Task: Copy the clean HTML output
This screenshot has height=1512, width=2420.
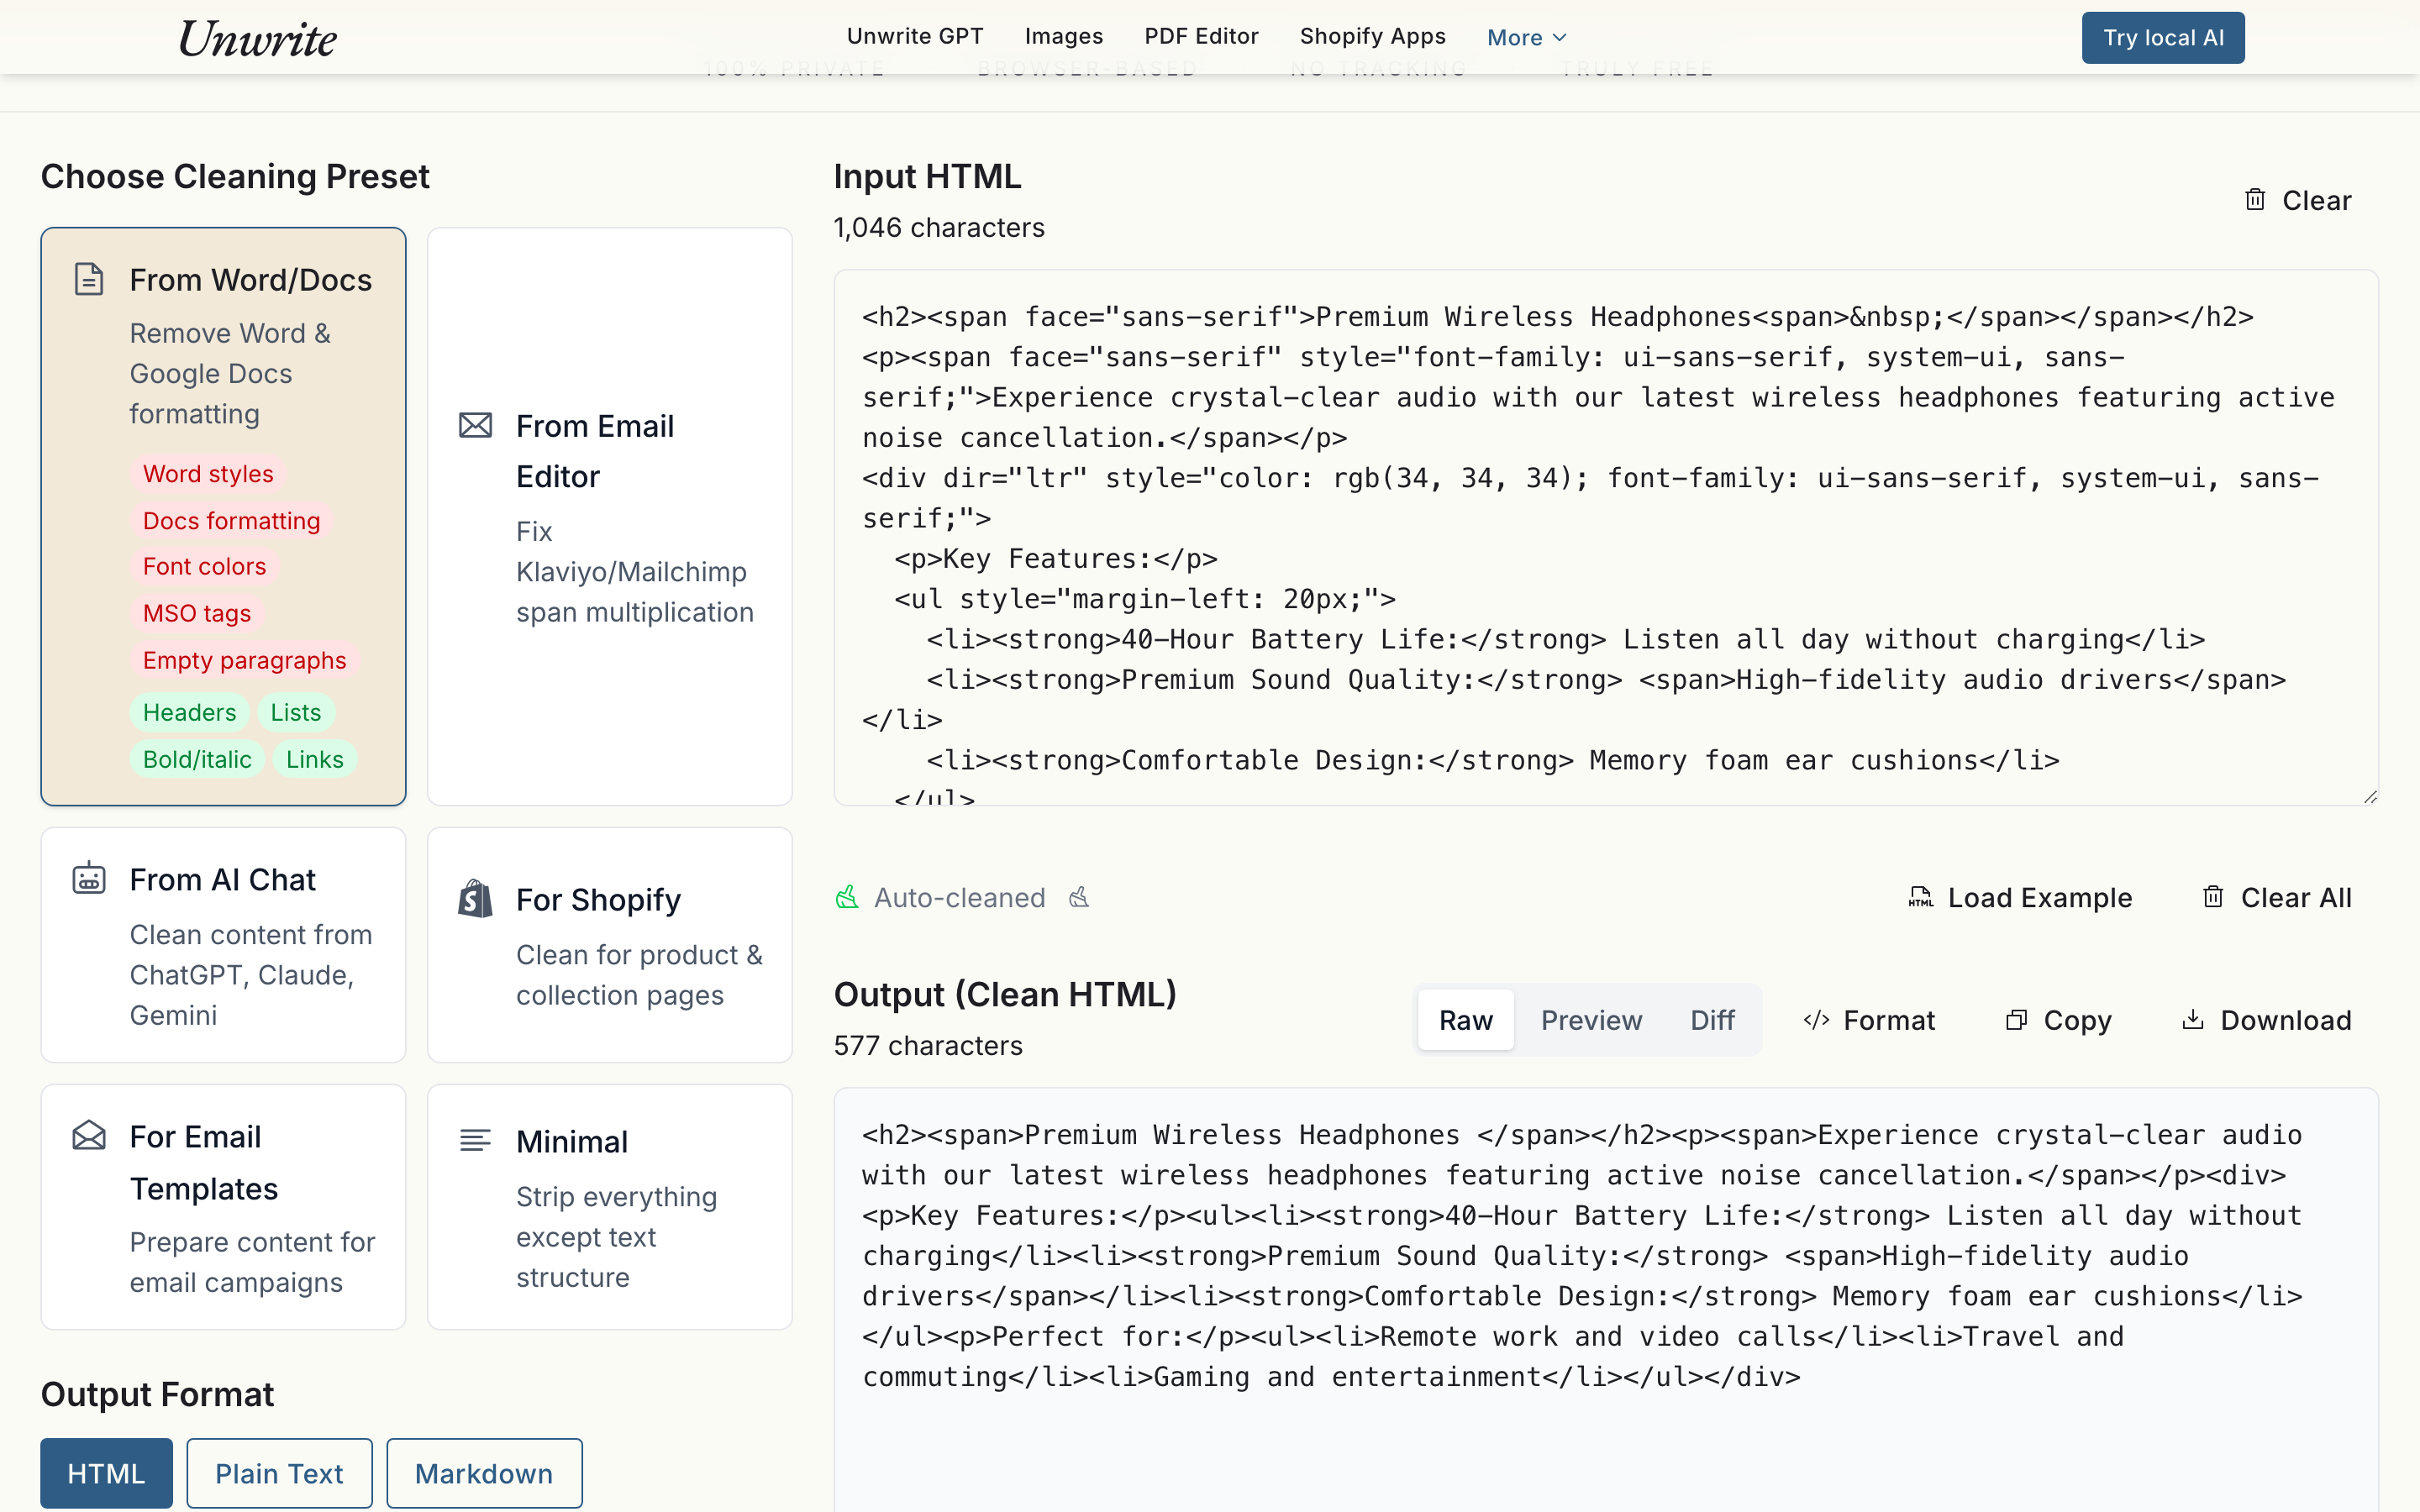Action: [2058, 1020]
